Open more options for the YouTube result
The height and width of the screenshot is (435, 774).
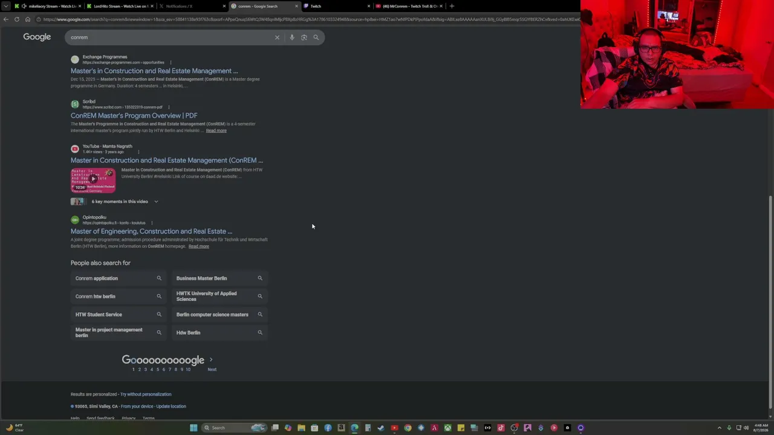138,152
